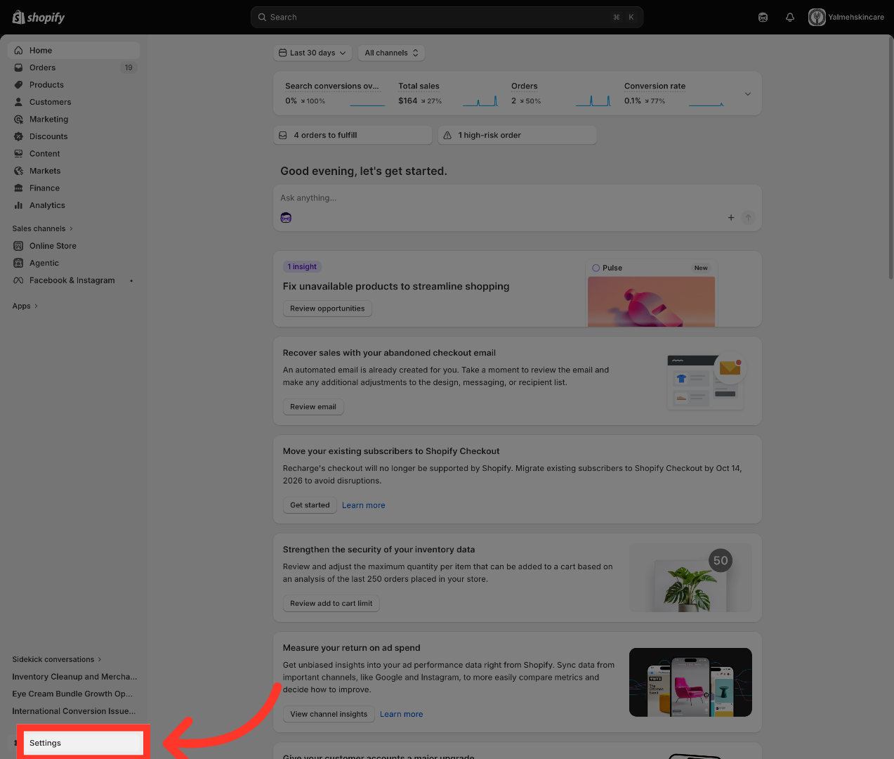Focus the Search field in the top bar
This screenshot has width=894, height=759.
pyautogui.click(x=447, y=18)
